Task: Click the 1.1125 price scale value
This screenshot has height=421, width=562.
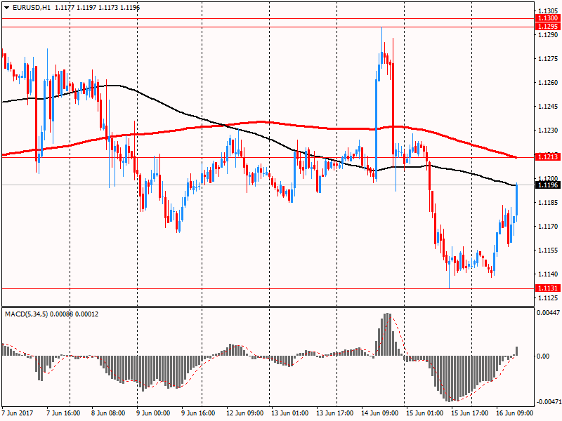Action: (548, 298)
